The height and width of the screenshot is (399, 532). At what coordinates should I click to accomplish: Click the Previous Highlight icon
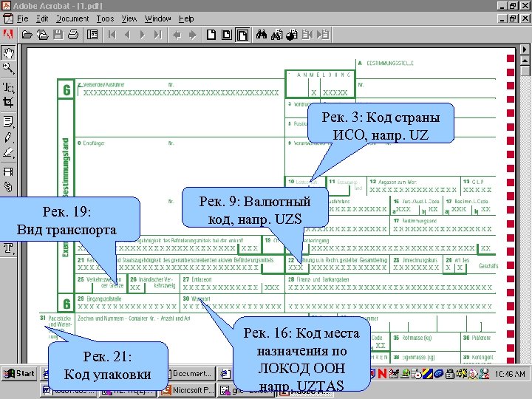click(307, 35)
